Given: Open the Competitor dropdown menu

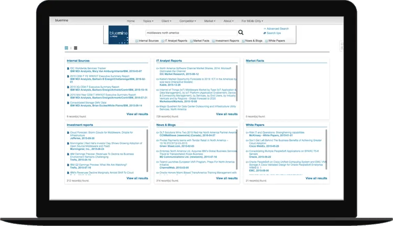Looking at the screenshot, I should pos(188,21).
